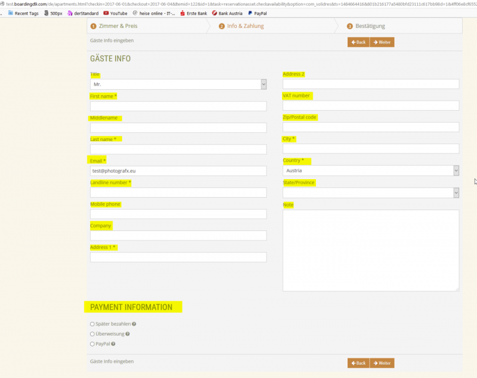Select the Später bezahlen radio button
Viewport: 477px width, 378px height.
pyautogui.click(x=92, y=324)
